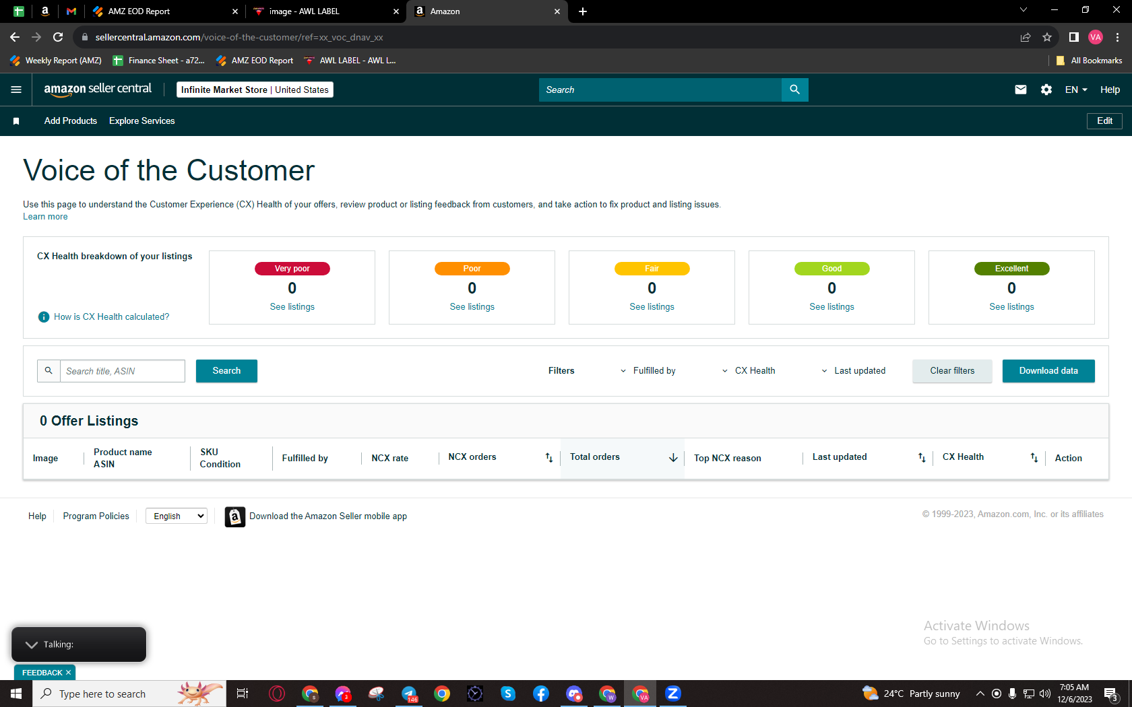Open Skype from the taskbar
The height and width of the screenshot is (707, 1132).
[x=508, y=694]
